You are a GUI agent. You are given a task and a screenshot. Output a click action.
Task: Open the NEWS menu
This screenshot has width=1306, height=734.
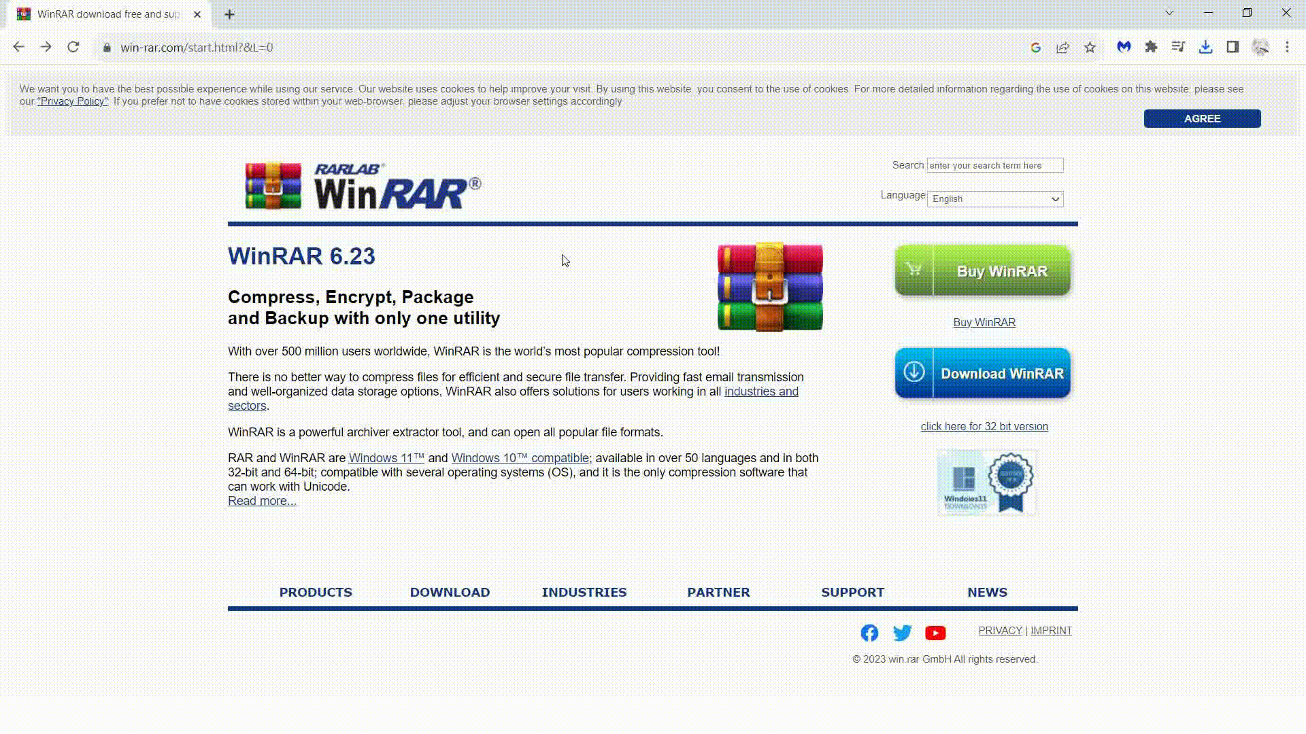tap(987, 592)
